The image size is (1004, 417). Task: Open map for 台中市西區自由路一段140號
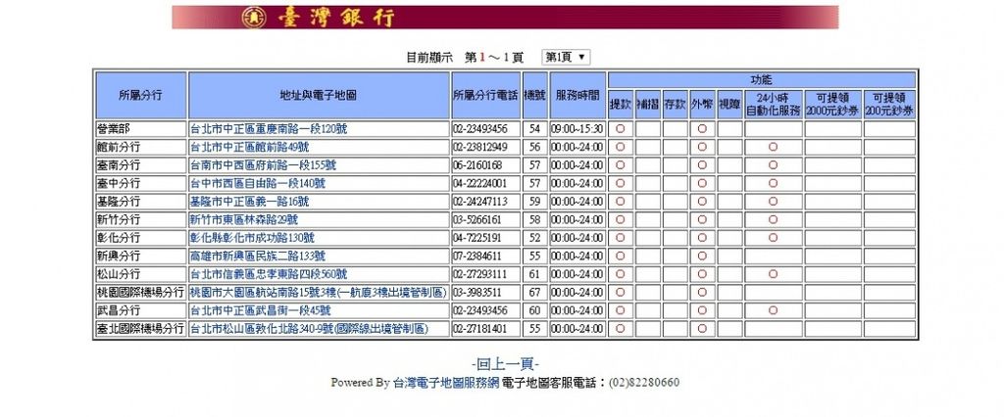pos(258,184)
